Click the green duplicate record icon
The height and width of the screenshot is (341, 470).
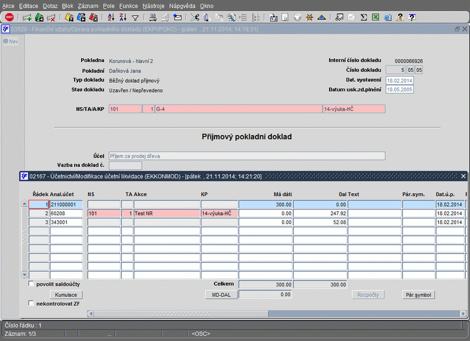tap(39, 18)
